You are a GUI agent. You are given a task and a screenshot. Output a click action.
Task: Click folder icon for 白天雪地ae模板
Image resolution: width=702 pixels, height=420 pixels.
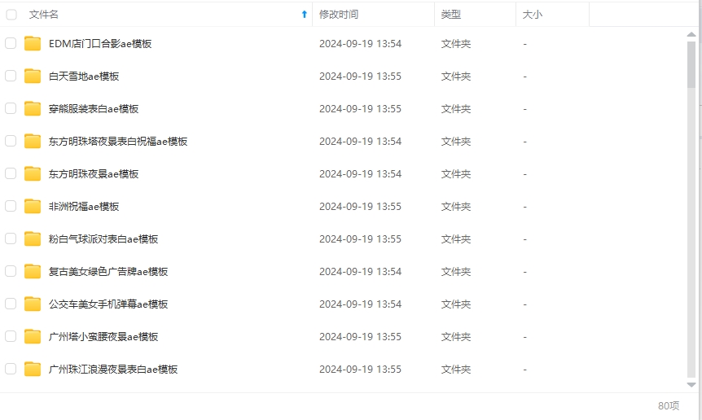coord(33,77)
